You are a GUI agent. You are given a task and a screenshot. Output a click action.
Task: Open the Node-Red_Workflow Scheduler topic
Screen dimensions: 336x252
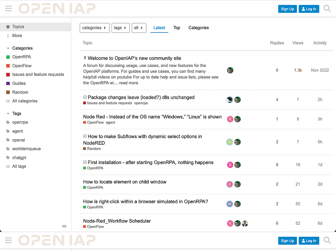117,221
